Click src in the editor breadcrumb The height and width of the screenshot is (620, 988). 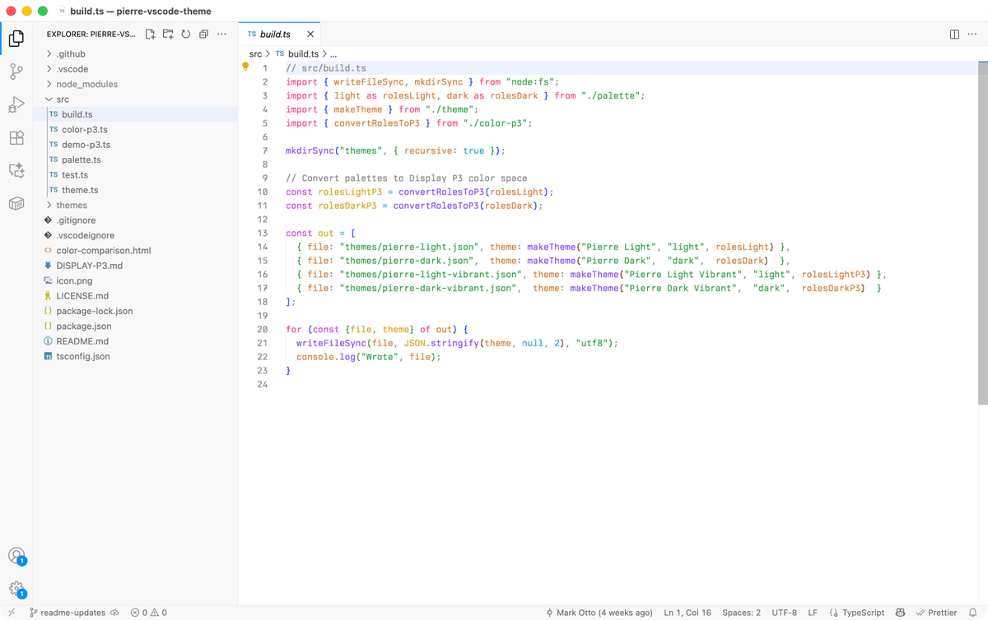pyautogui.click(x=255, y=53)
